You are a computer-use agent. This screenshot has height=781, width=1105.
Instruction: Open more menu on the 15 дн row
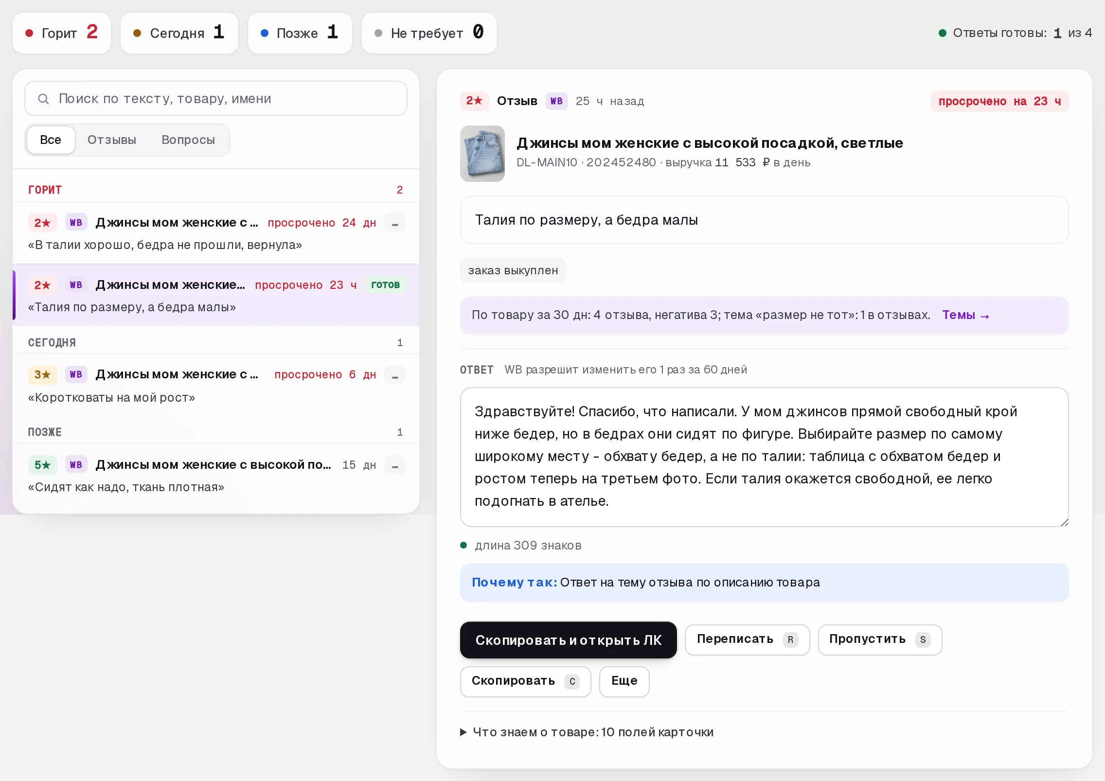pyautogui.click(x=395, y=465)
